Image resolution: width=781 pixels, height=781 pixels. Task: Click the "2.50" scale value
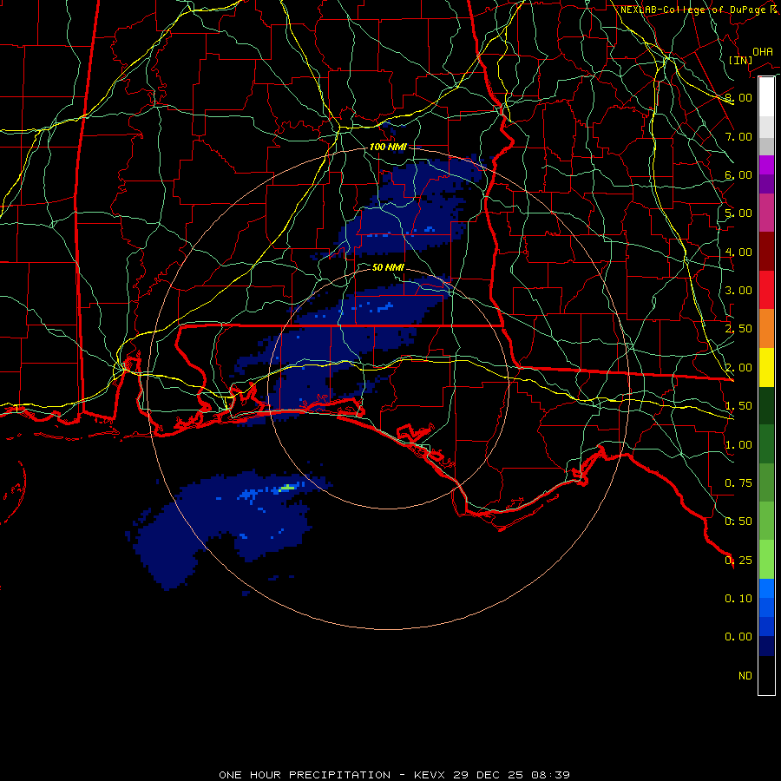[x=738, y=329]
